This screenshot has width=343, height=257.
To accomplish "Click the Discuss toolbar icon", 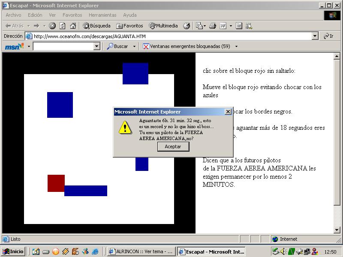I will click(x=239, y=26).
